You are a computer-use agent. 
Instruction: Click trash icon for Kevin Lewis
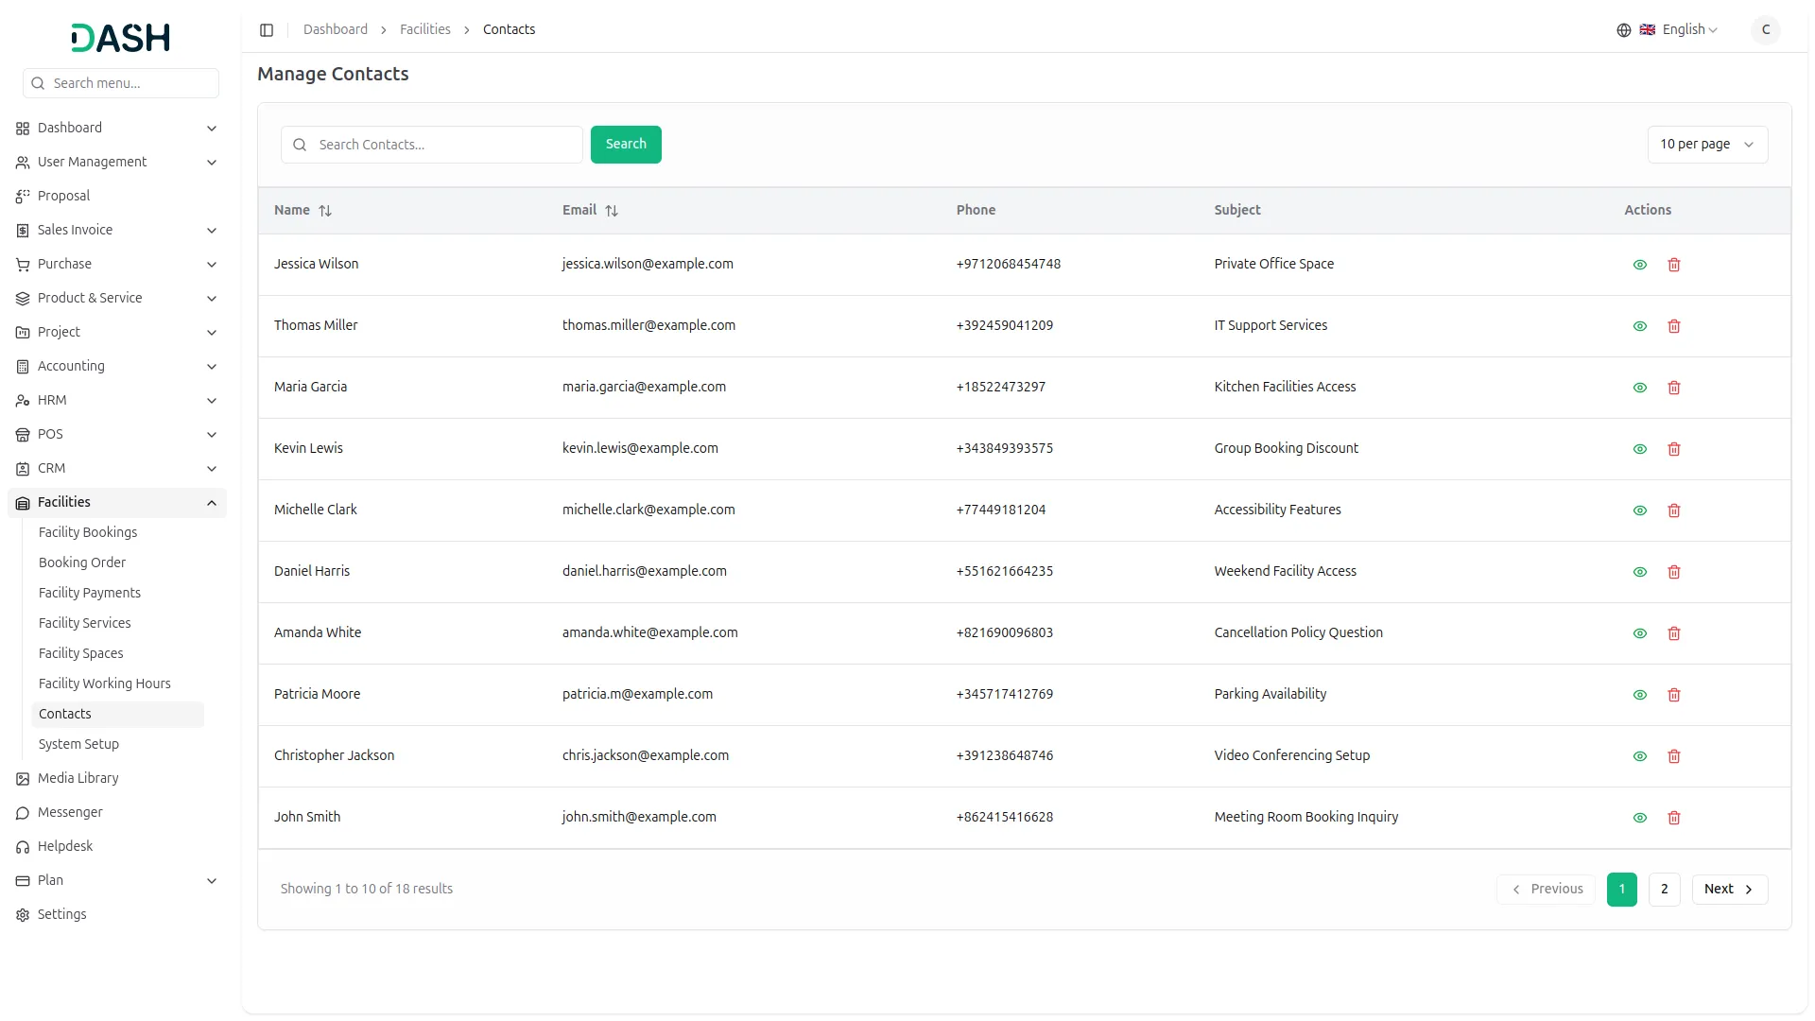tap(1674, 449)
